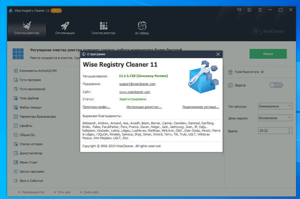300x199 pixels.
Task: Increase time with the Время up arrow
Action: [289, 128]
